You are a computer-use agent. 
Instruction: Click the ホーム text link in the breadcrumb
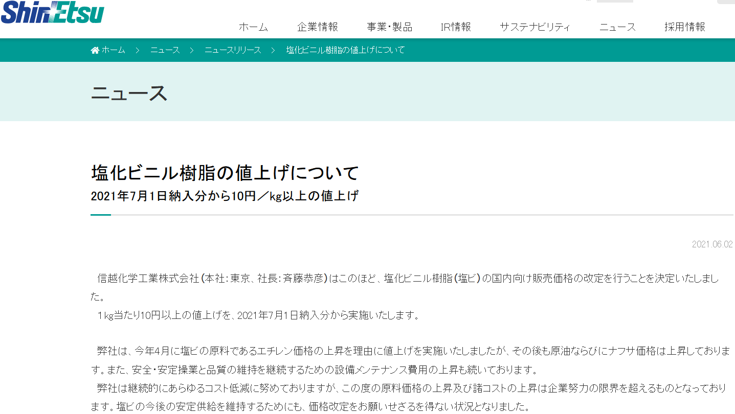coord(114,50)
